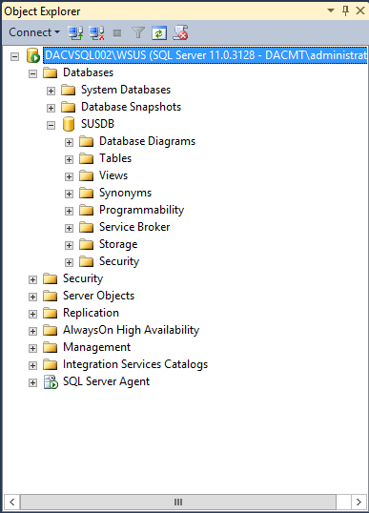Expand the Programmability folder
Image resolution: width=369 pixels, height=513 pixels.
(69, 211)
